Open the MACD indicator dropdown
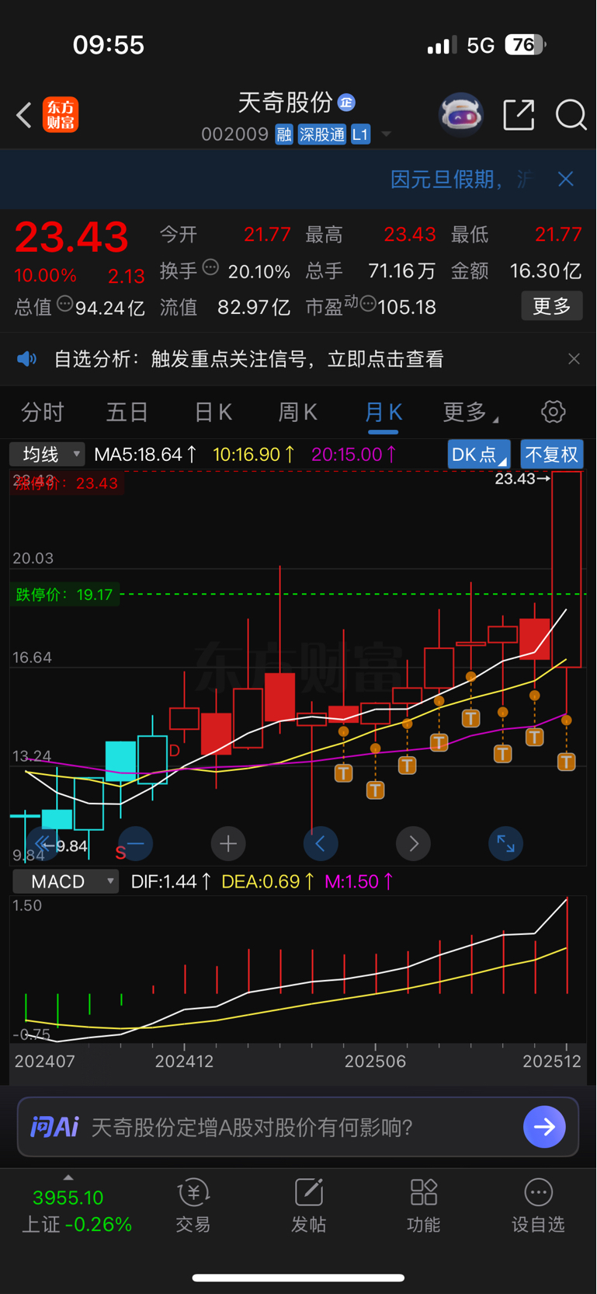597x1294 pixels. (x=66, y=881)
